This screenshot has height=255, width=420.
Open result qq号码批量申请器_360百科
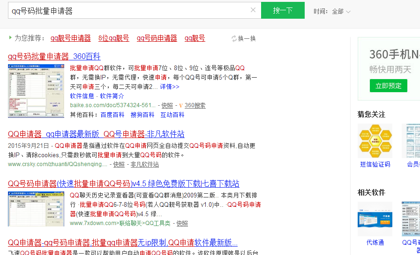tap(54, 57)
